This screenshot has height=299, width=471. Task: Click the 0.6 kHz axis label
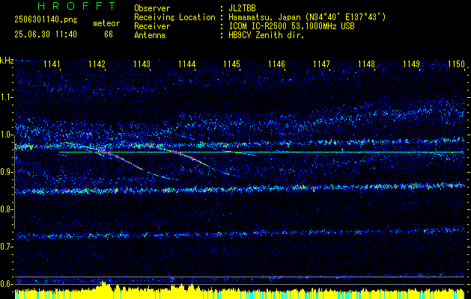(7, 284)
